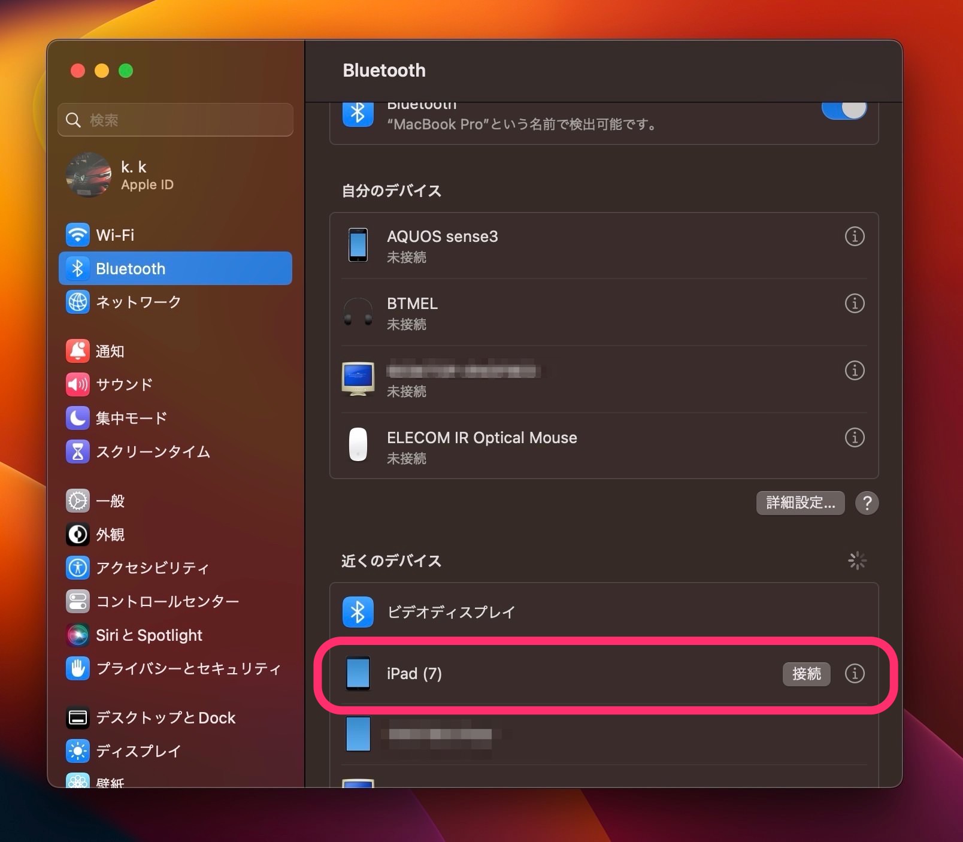Open プライバシーとセキュリティ settings
Screen dimensions: 963x842
pyautogui.click(x=175, y=668)
